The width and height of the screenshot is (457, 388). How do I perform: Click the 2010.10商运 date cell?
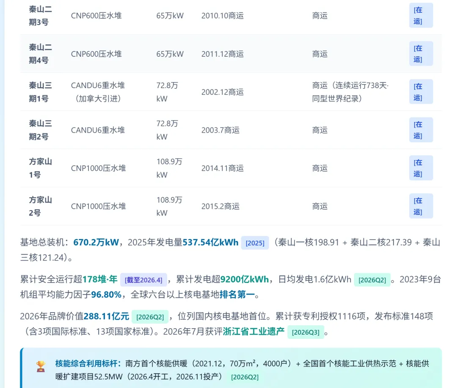click(223, 16)
